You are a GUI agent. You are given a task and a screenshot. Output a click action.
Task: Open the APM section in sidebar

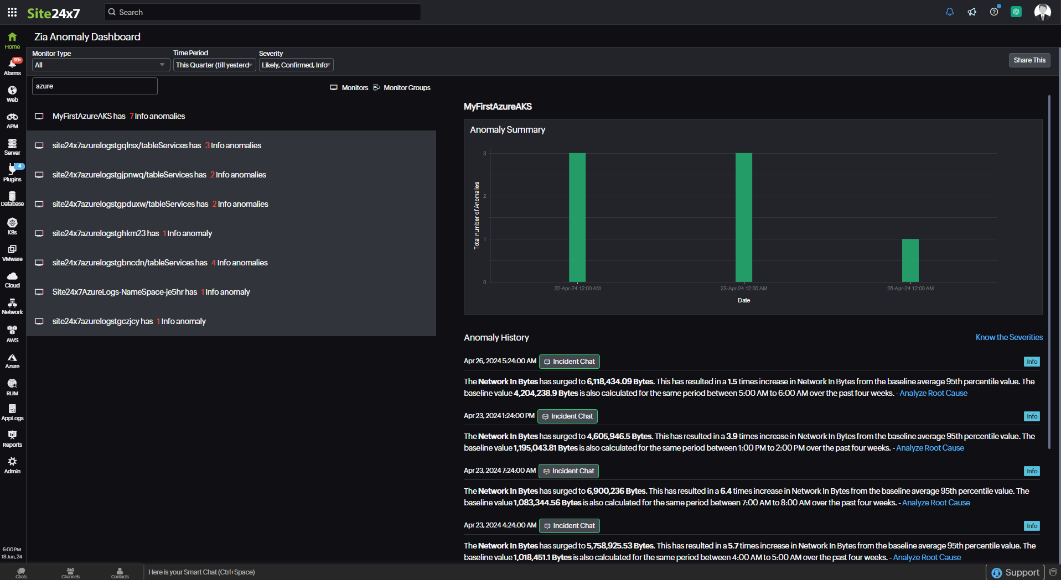(12, 121)
